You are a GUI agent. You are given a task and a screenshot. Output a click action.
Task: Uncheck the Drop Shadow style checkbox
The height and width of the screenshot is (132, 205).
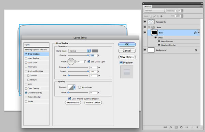pos(26,54)
